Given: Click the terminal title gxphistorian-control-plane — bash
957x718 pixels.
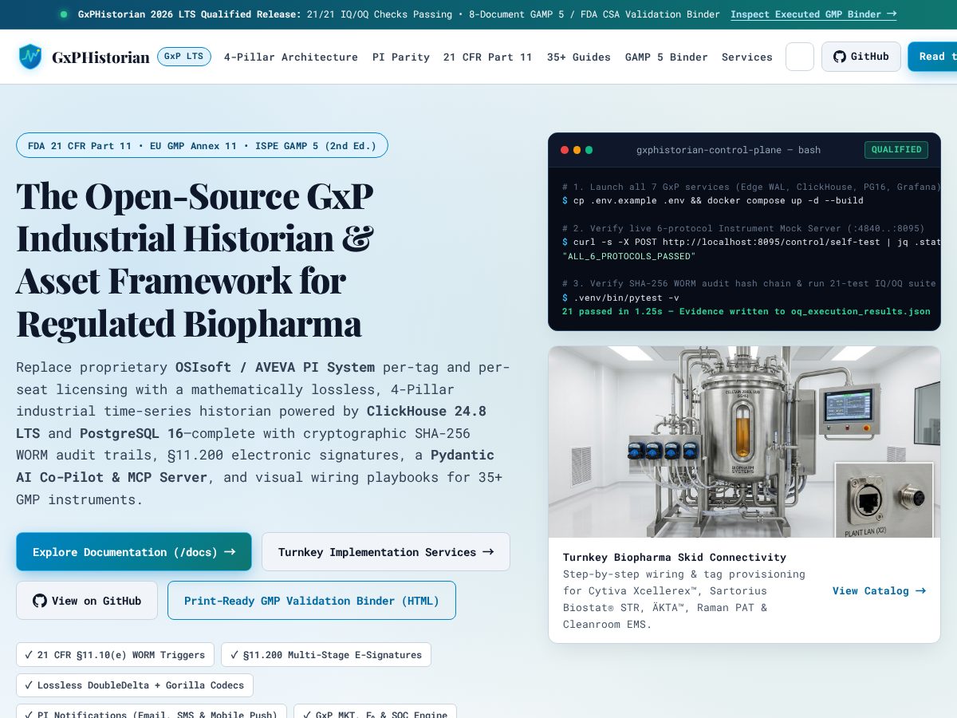Looking at the screenshot, I should [728, 150].
